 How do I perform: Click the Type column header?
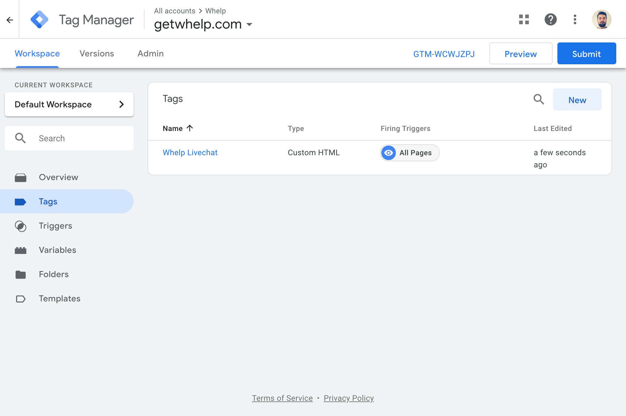click(296, 129)
